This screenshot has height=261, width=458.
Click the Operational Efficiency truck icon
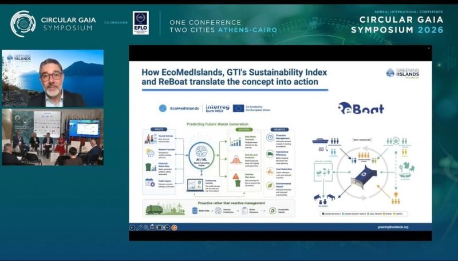(x=270, y=154)
